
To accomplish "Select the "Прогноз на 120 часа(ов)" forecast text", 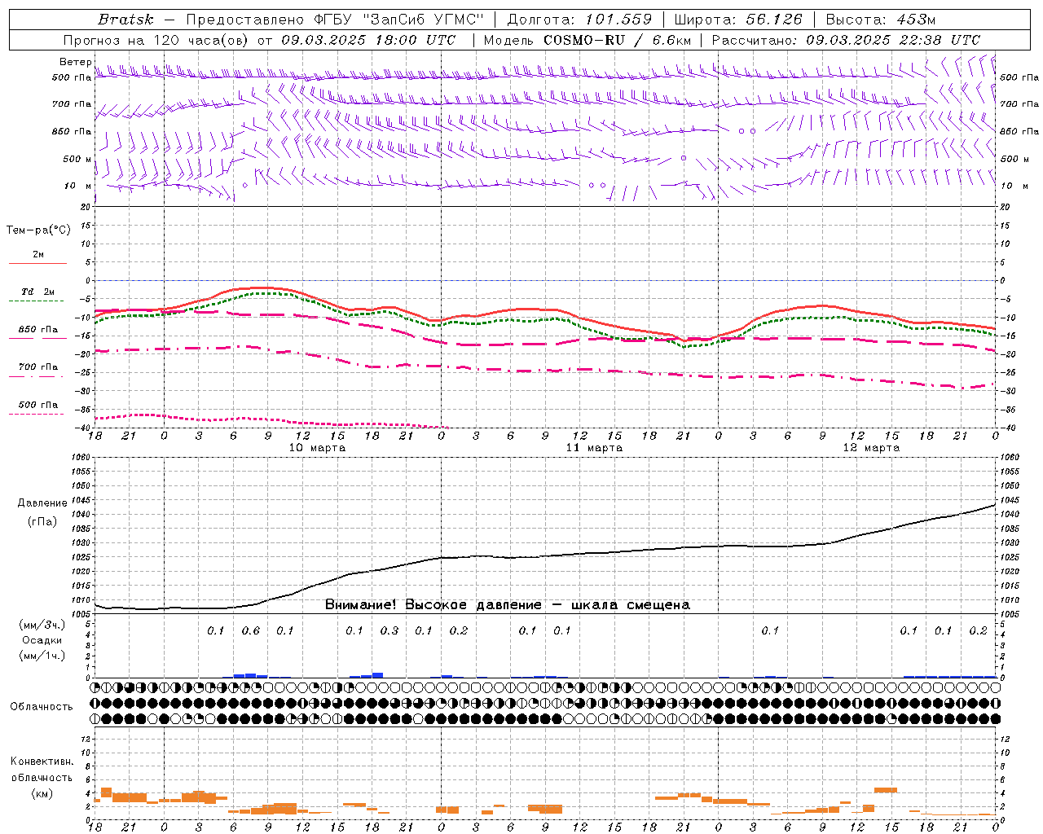I will click(156, 40).
